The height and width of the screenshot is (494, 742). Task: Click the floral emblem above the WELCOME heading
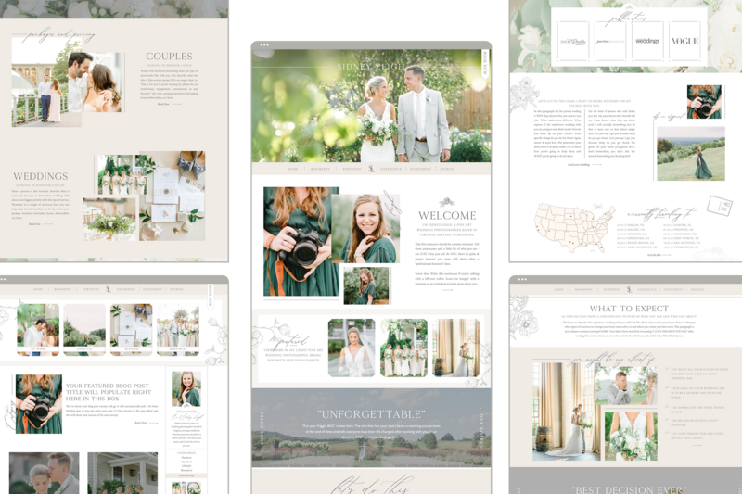coord(446,202)
